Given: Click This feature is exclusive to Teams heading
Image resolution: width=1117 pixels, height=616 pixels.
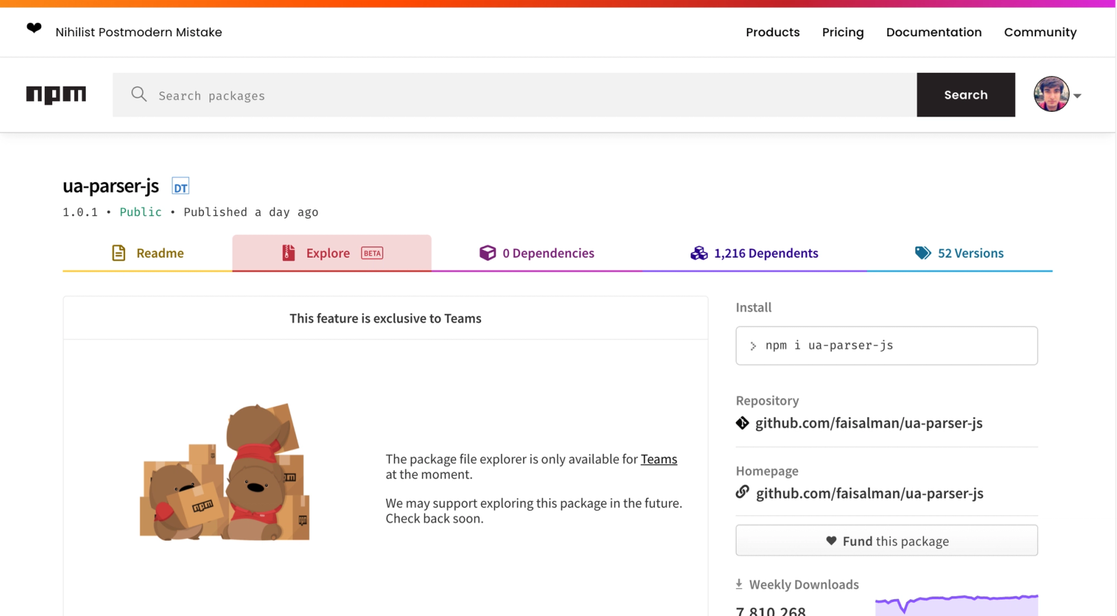Looking at the screenshot, I should [x=385, y=318].
